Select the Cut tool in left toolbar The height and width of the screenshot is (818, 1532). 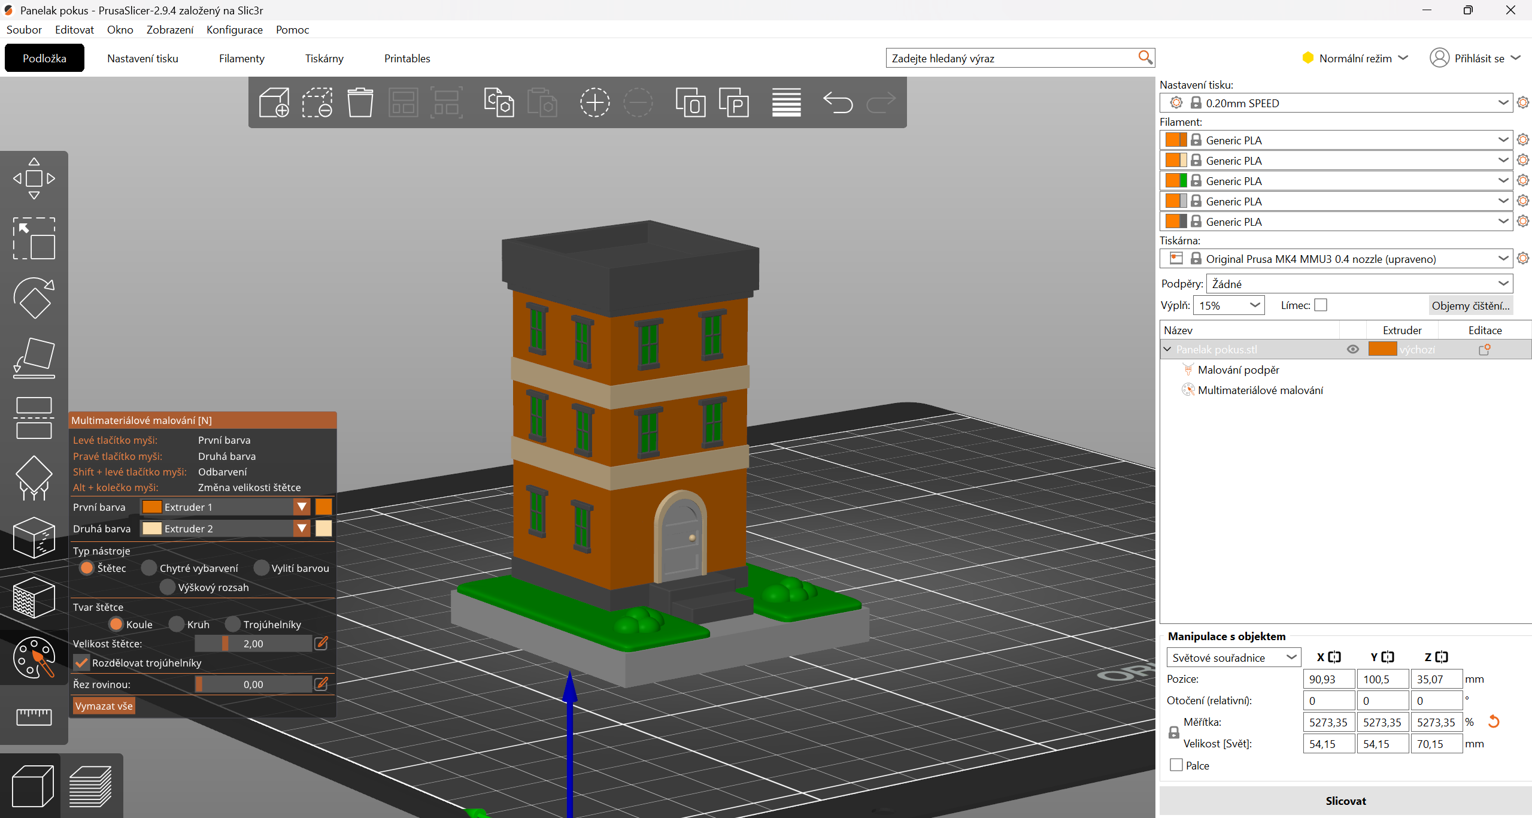[34, 417]
